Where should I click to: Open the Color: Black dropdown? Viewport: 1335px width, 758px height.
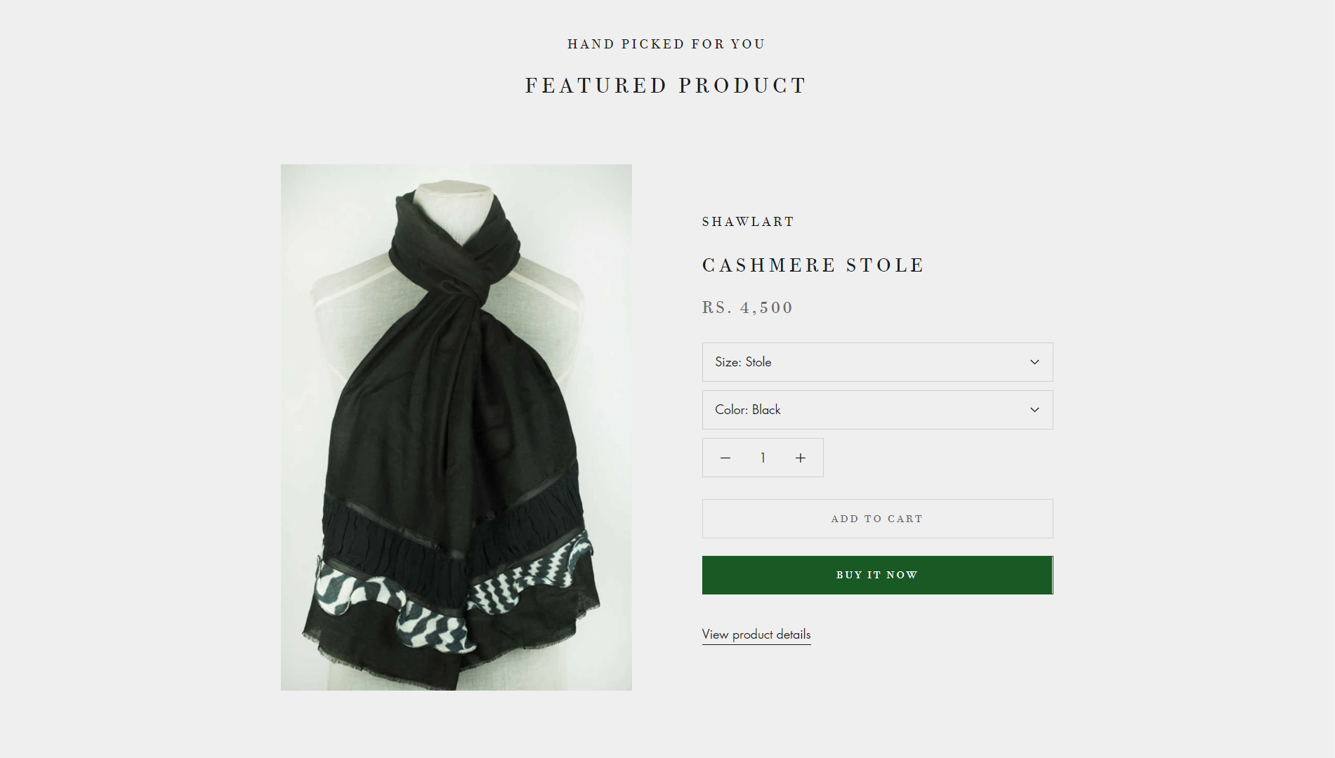(x=878, y=410)
